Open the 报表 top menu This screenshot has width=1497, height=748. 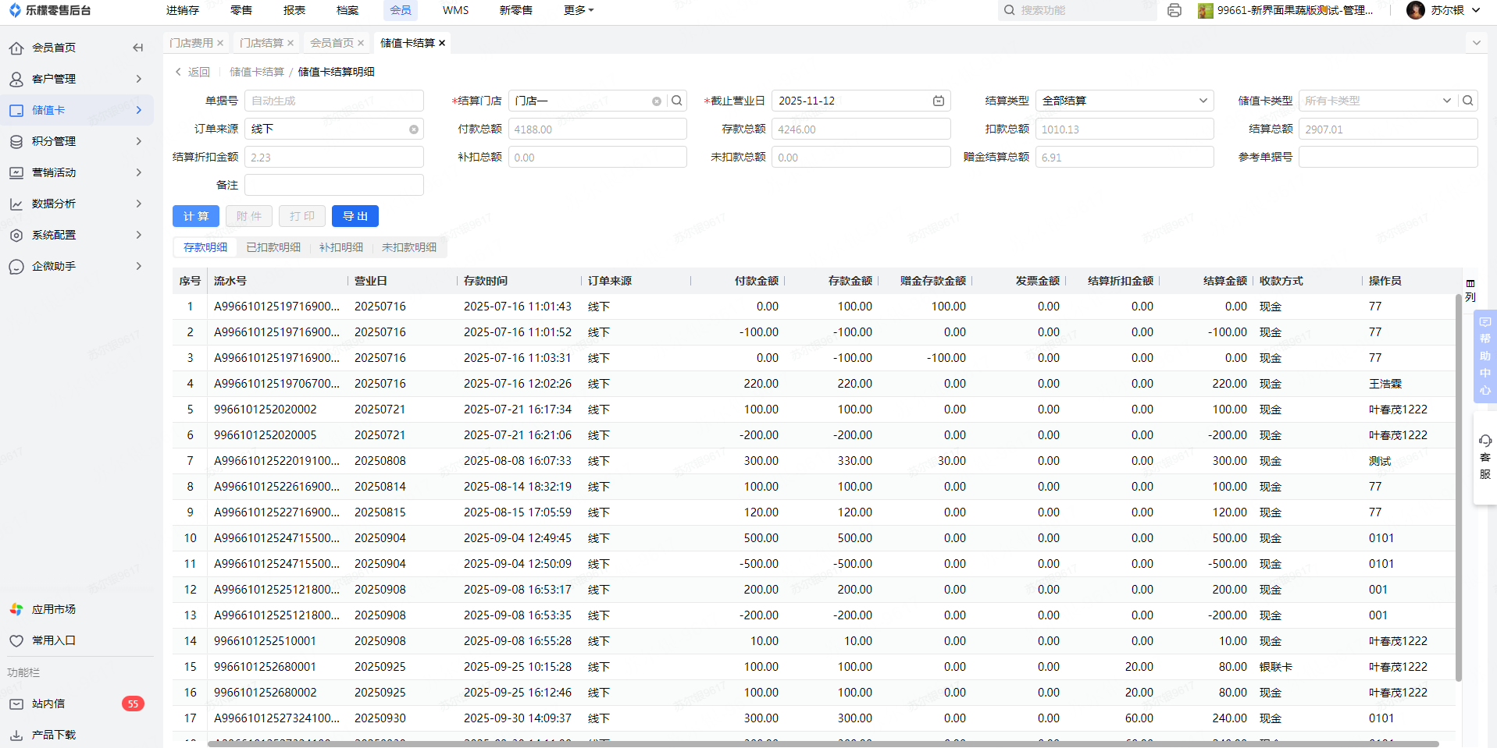point(294,10)
